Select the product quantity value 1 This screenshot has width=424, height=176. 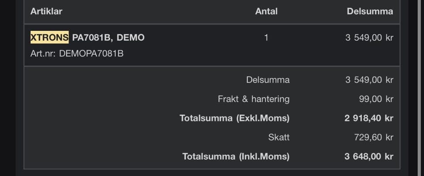[266, 37]
